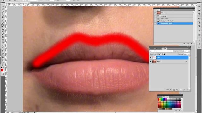This screenshot has height=113, width=202.
Task: Switch to the Образцы (Swatches) tab
Action: pyautogui.click(x=166, y=97)
